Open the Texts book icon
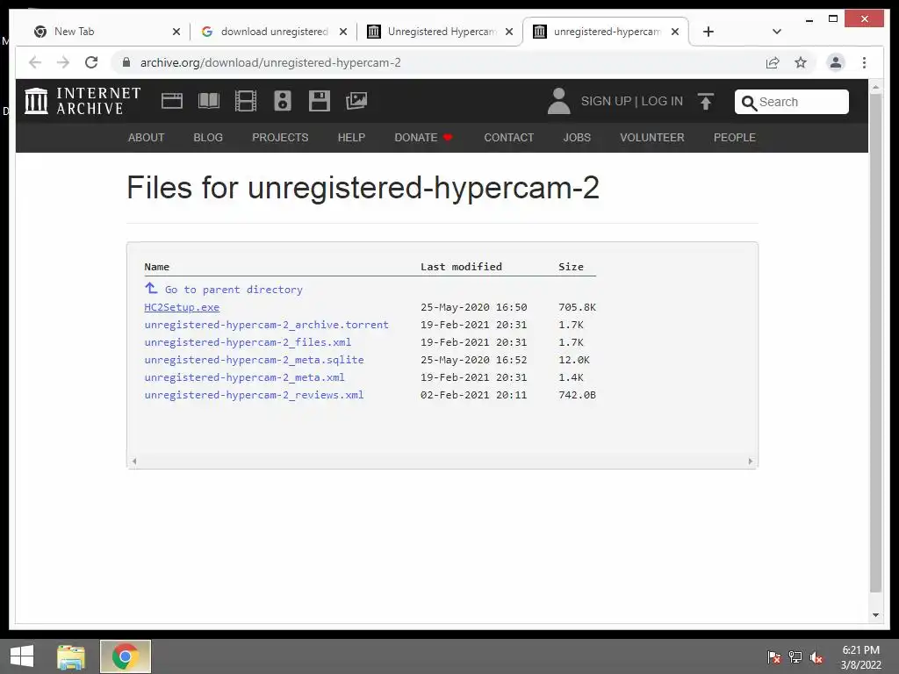Viewport: 899px width, 674px height. click(209, 101)
